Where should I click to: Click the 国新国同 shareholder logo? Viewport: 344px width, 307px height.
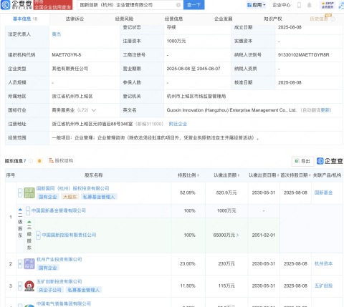point(29,193)
